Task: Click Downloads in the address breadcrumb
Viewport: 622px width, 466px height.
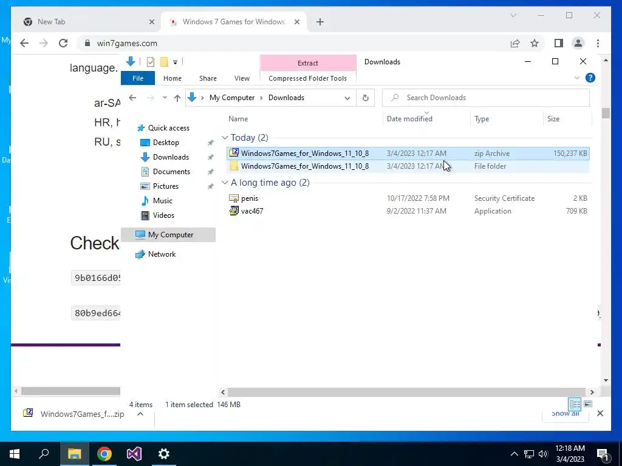Action: tap(286, 98)
